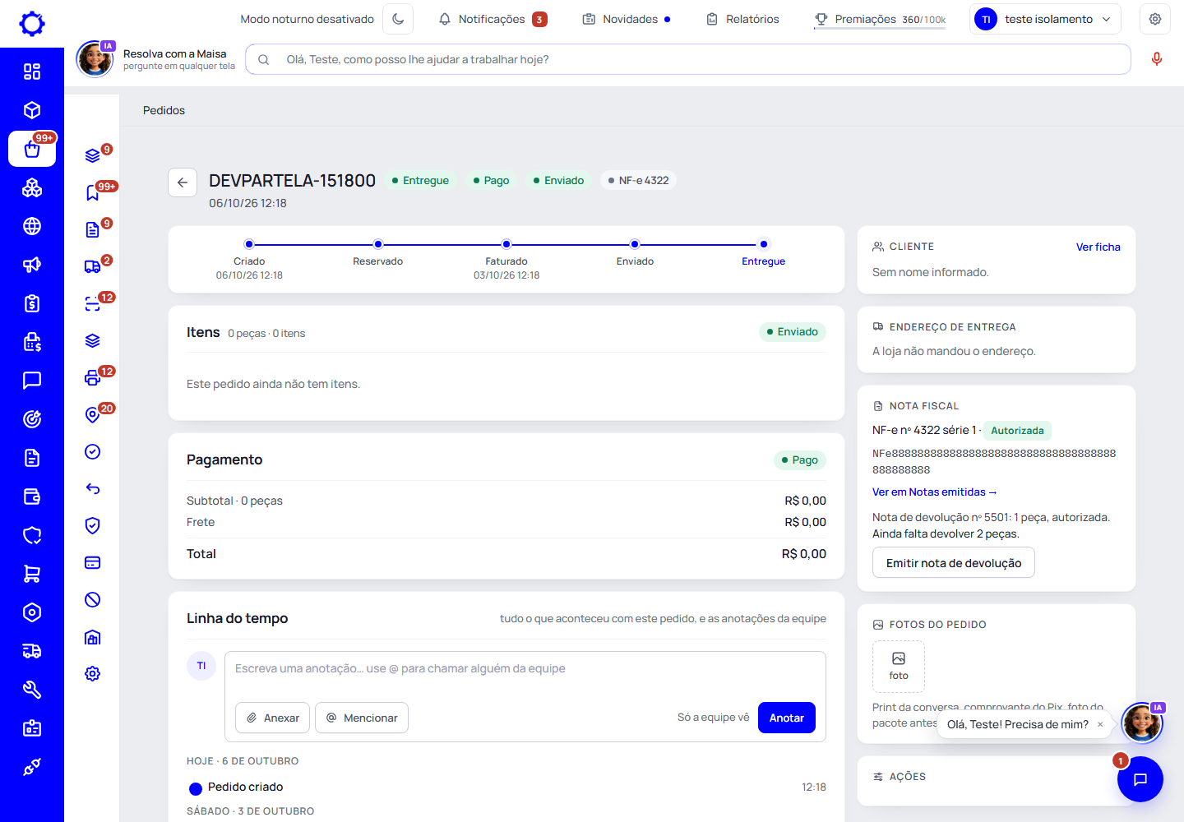The height and width of the screenshot is (822, 1184).
Task: Click the Pedidos breadcrumb
Action: [x=164, y=110]
